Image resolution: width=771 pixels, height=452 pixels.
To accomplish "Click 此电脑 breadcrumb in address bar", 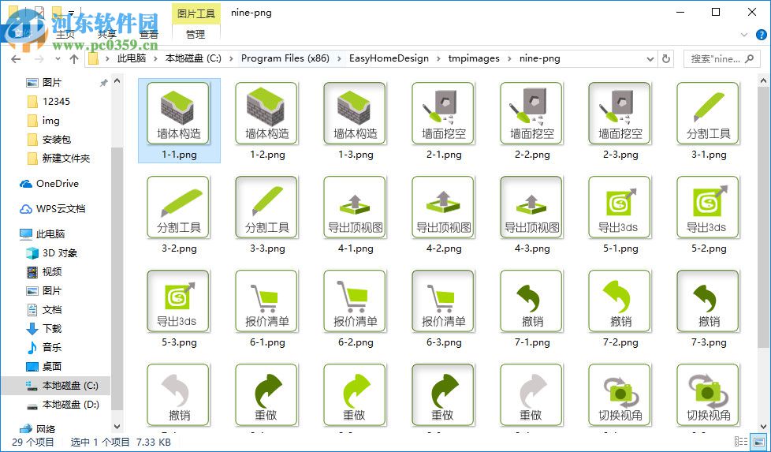I will point(132,58).
